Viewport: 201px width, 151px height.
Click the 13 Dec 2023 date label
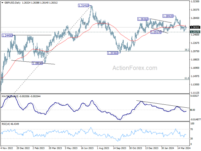152,148
